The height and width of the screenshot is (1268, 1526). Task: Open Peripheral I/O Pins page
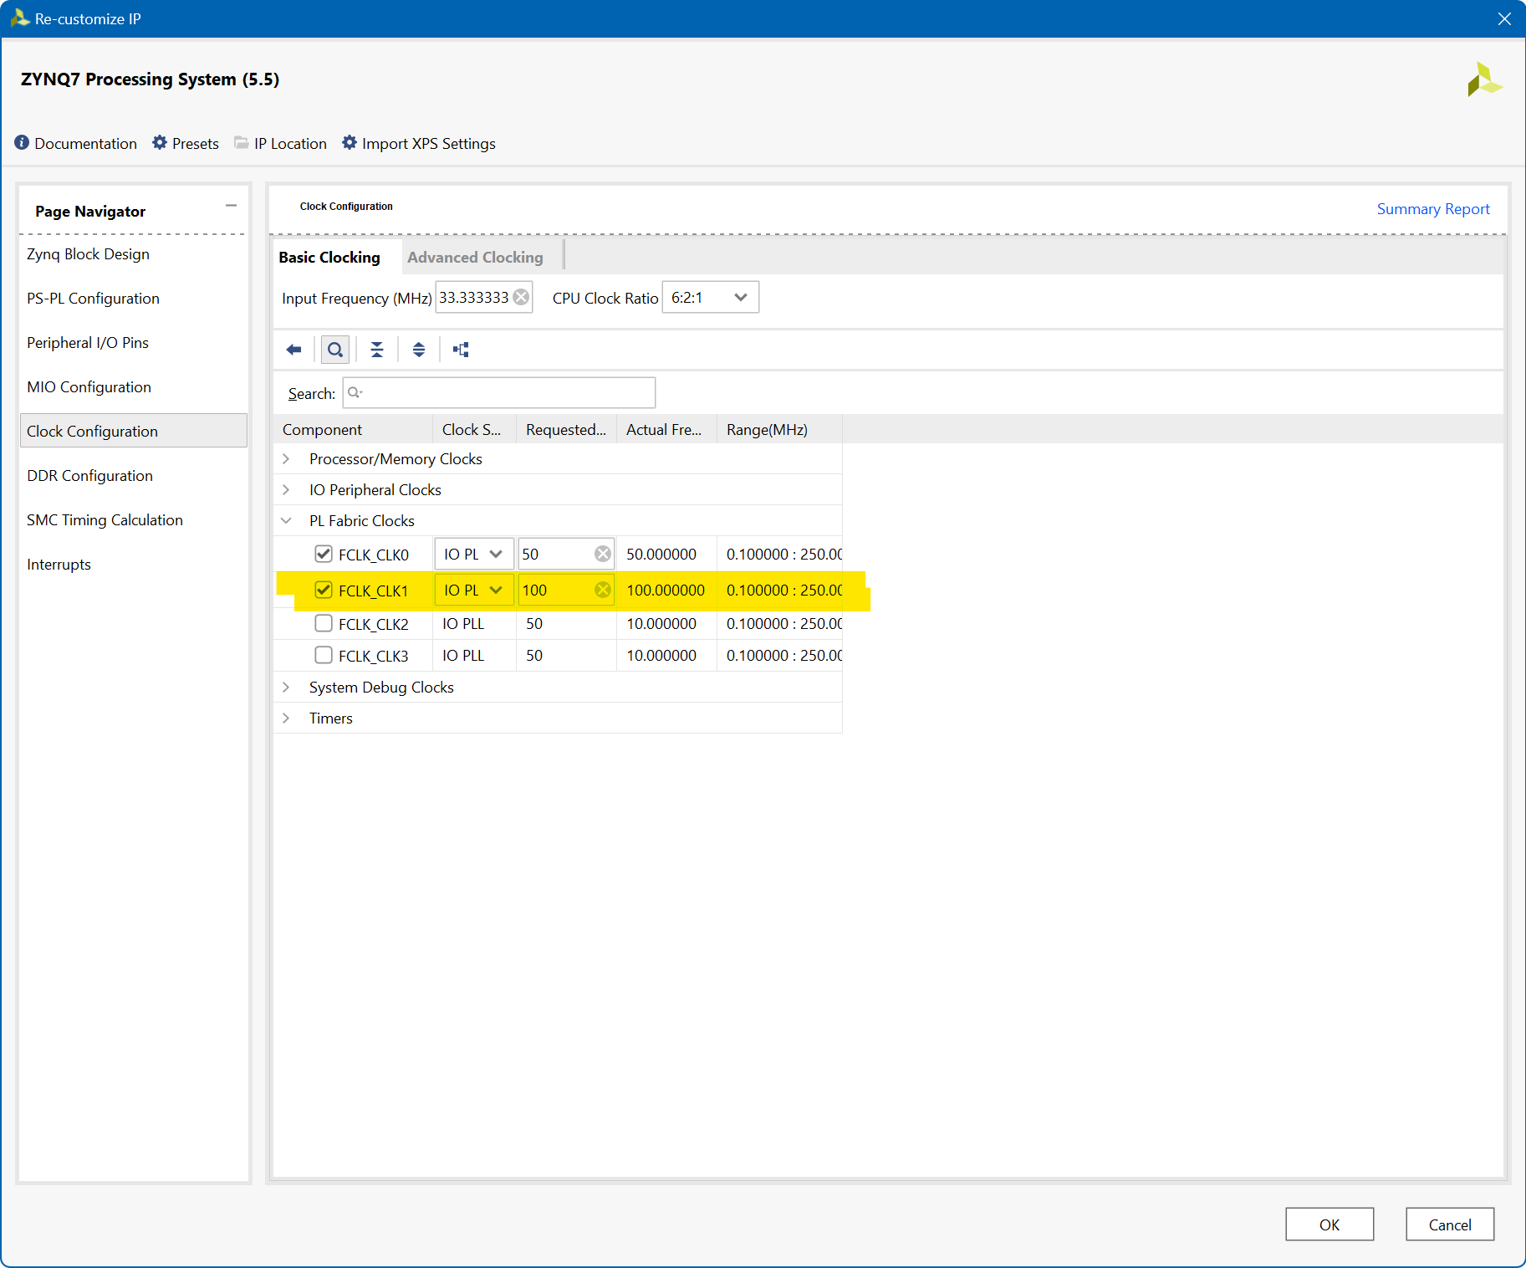pyautogui.click(x=88, y=342)
